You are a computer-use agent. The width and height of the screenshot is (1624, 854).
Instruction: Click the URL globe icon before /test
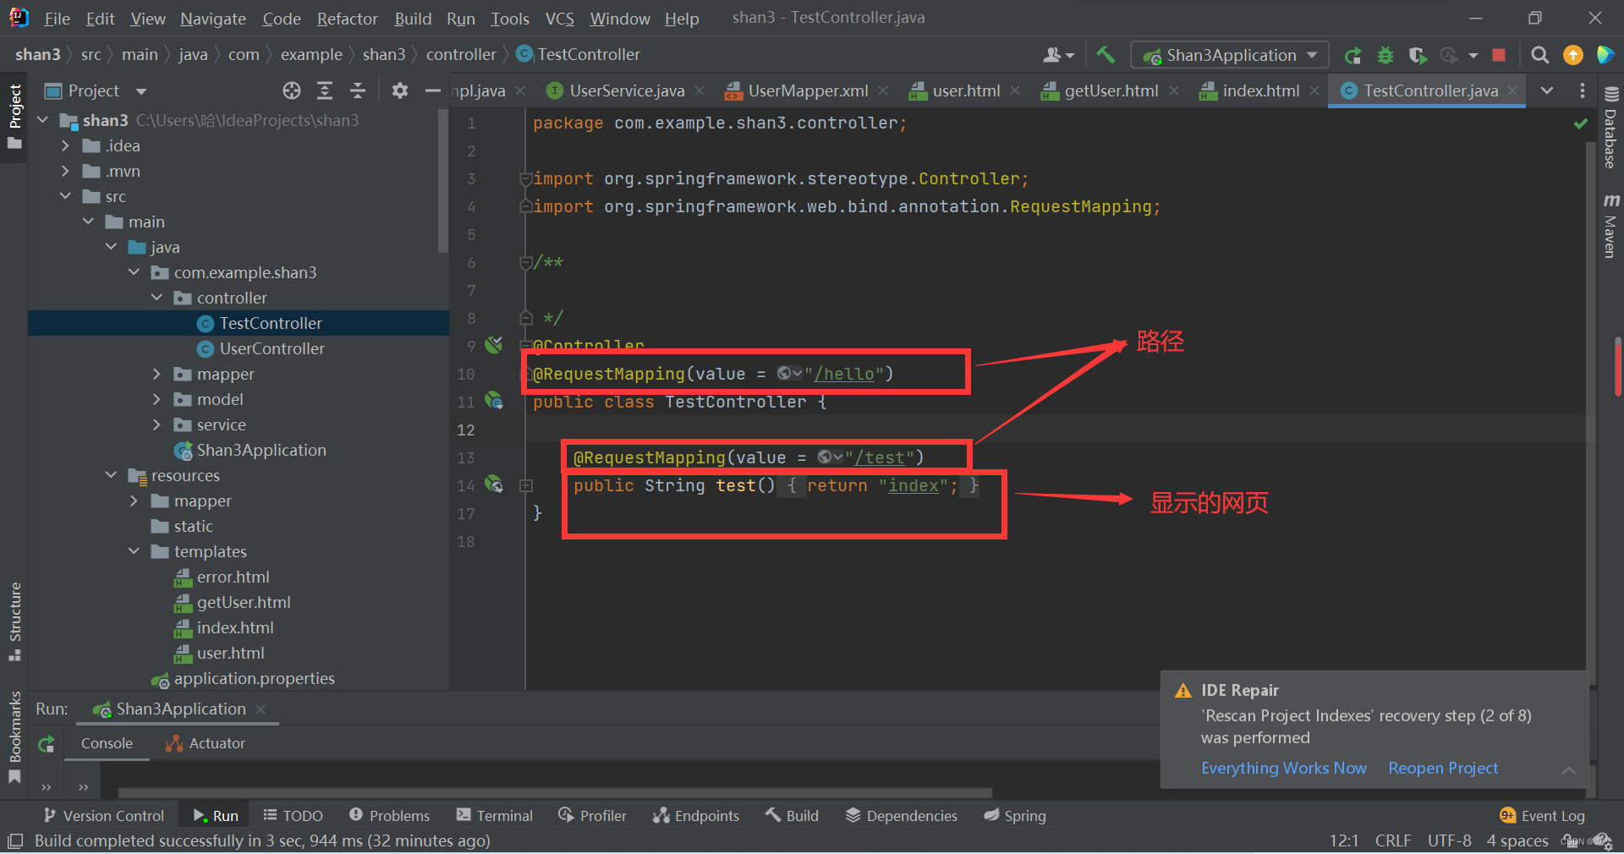coord(830,457)
